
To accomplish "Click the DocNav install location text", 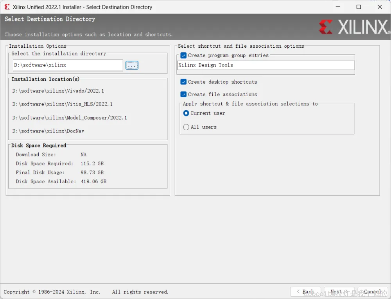I will (48, 131).
